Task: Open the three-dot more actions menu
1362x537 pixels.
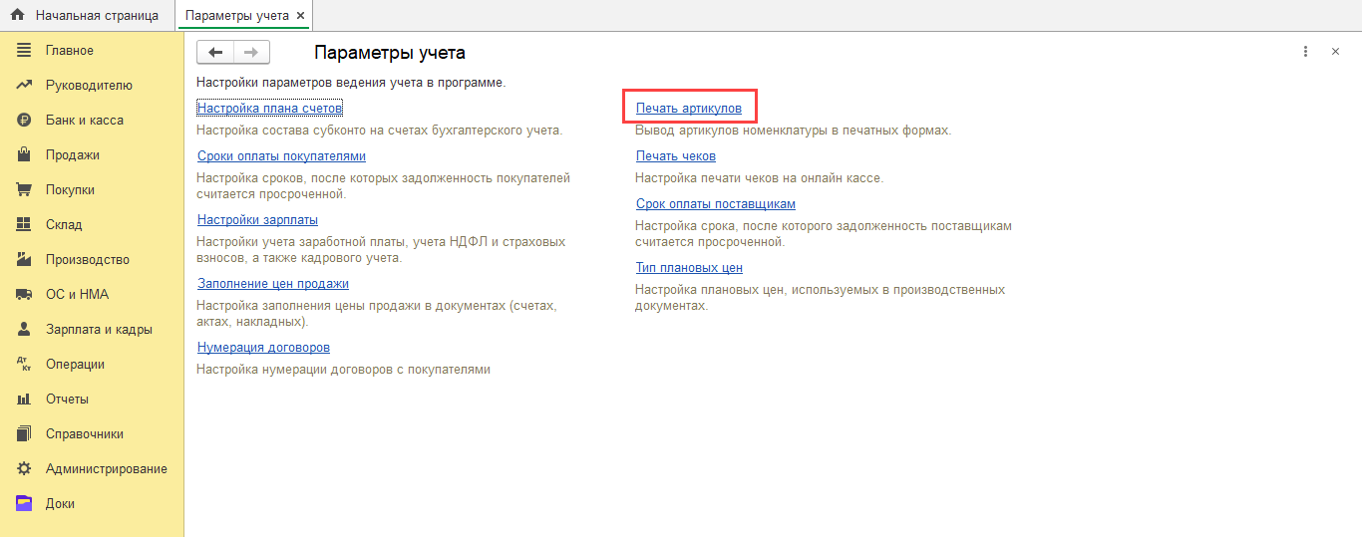Action: pos(1305,52)
